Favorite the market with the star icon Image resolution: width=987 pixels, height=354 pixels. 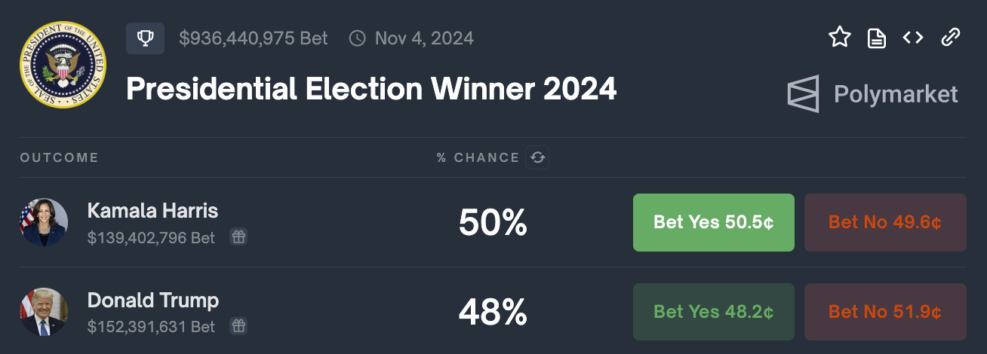840,38
